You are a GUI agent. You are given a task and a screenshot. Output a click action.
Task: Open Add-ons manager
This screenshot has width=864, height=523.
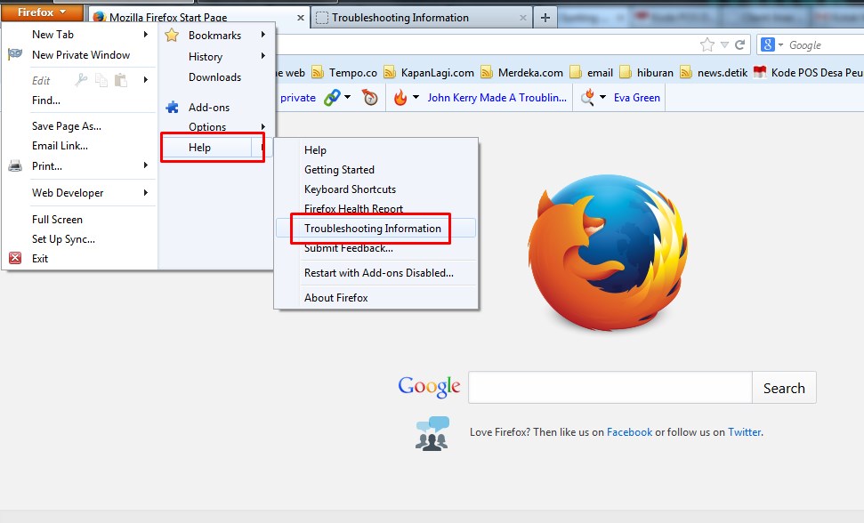[209, 108]
